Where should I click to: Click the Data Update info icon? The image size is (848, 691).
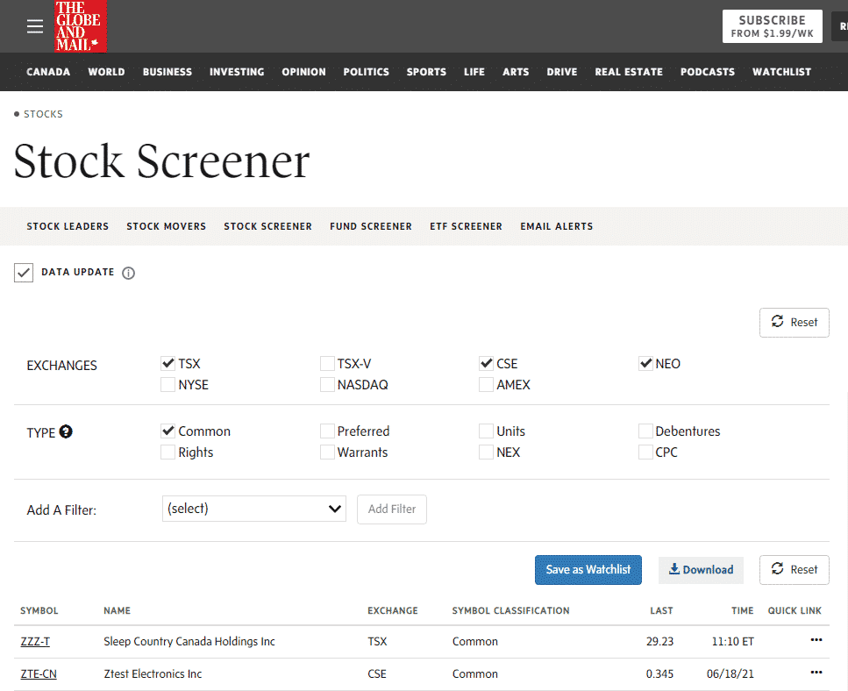(x=128, y=273)
